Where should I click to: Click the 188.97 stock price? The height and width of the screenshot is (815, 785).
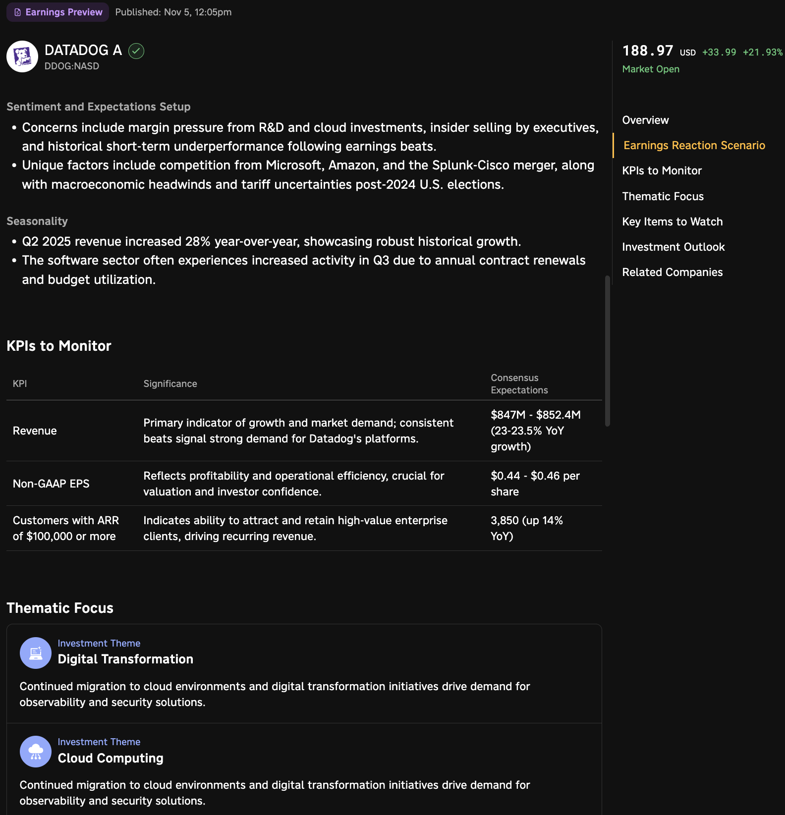648,51
